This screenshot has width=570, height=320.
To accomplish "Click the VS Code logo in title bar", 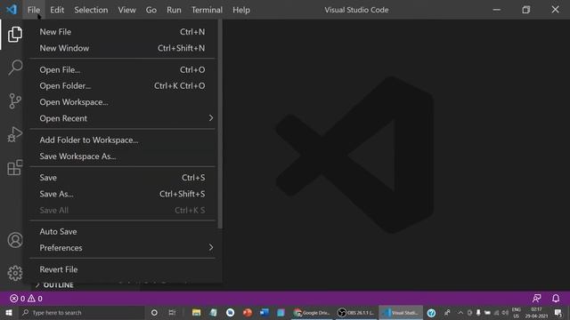I will 12,10.
